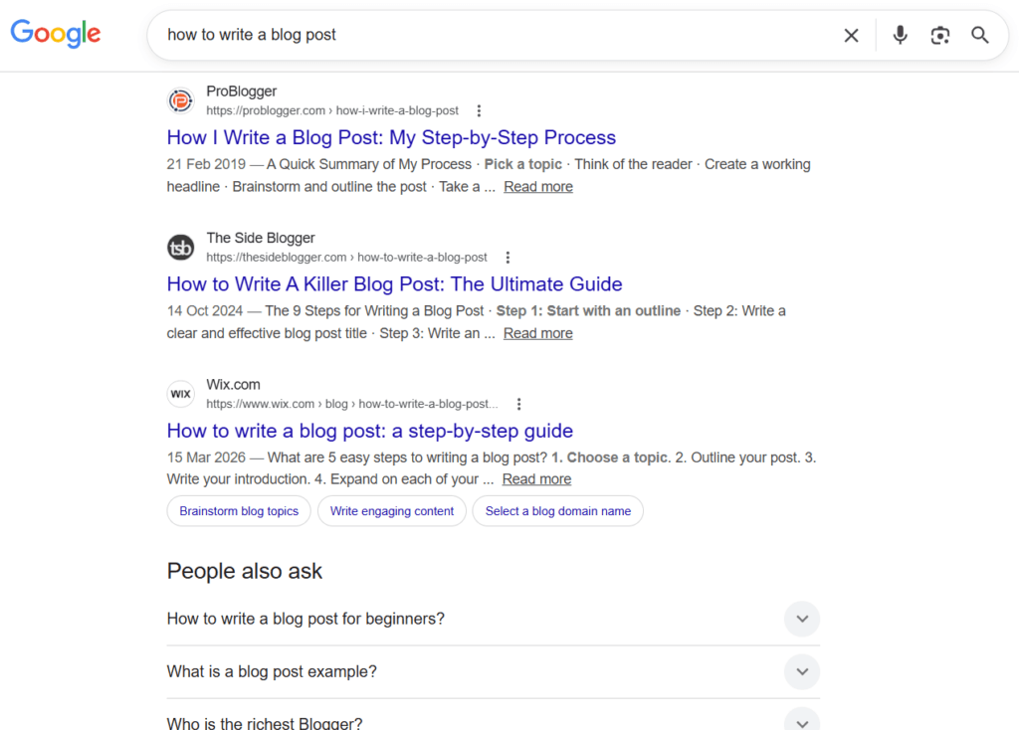
Task: Open "How I Write a Blog Post: My Step-by-Step Process"
Action: click(391, 137)
